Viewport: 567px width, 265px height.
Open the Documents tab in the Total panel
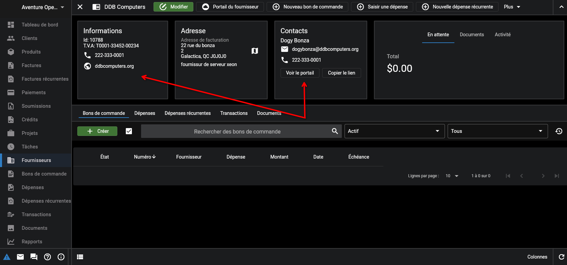point(472,35)
